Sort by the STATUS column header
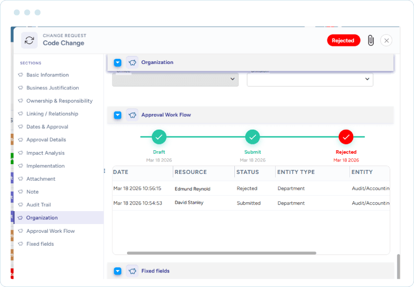This screenshot has width=414, height=287. (x=247, y=172)
